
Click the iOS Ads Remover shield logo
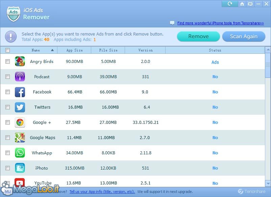coord(13,14)
